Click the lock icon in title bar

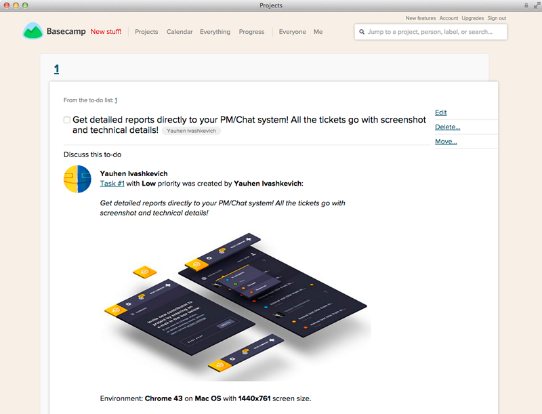pyautogui.click(x=526, y=5)
